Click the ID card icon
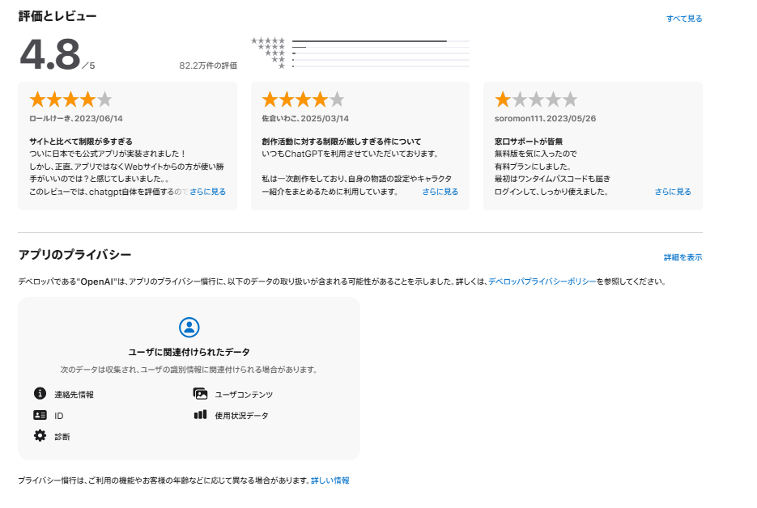Screen dimensions: 757x508 pos(40,415)
